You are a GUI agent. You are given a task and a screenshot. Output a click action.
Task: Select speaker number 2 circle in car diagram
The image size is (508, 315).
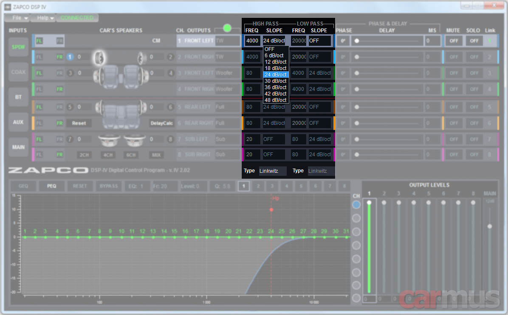click(x=170, y=57)
